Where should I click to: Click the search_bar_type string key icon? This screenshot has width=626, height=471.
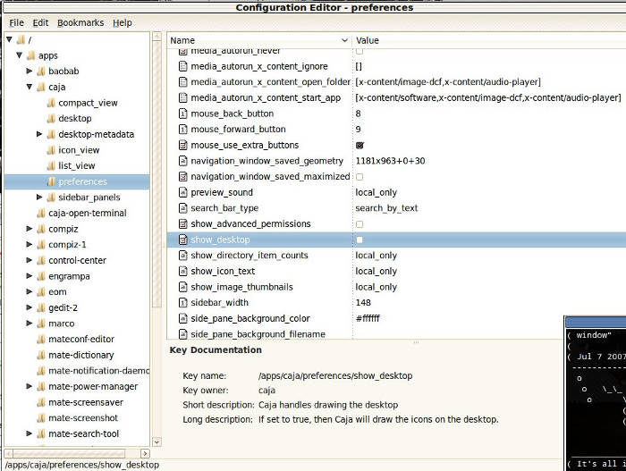pos(182,208)
